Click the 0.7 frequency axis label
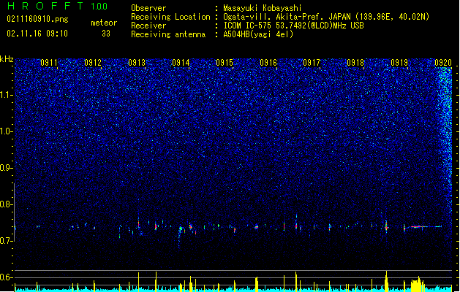The height and width of the screenshot is (292, 460). [x=7, y=241]
